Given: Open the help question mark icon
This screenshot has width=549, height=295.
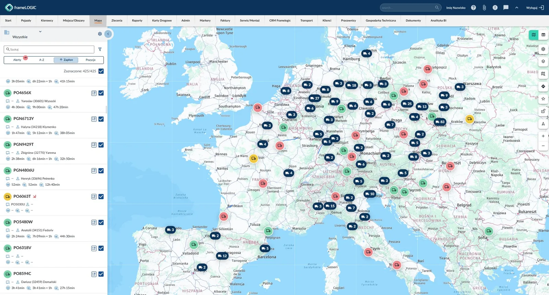Looking at the screenshot, I should click(474, 8).
